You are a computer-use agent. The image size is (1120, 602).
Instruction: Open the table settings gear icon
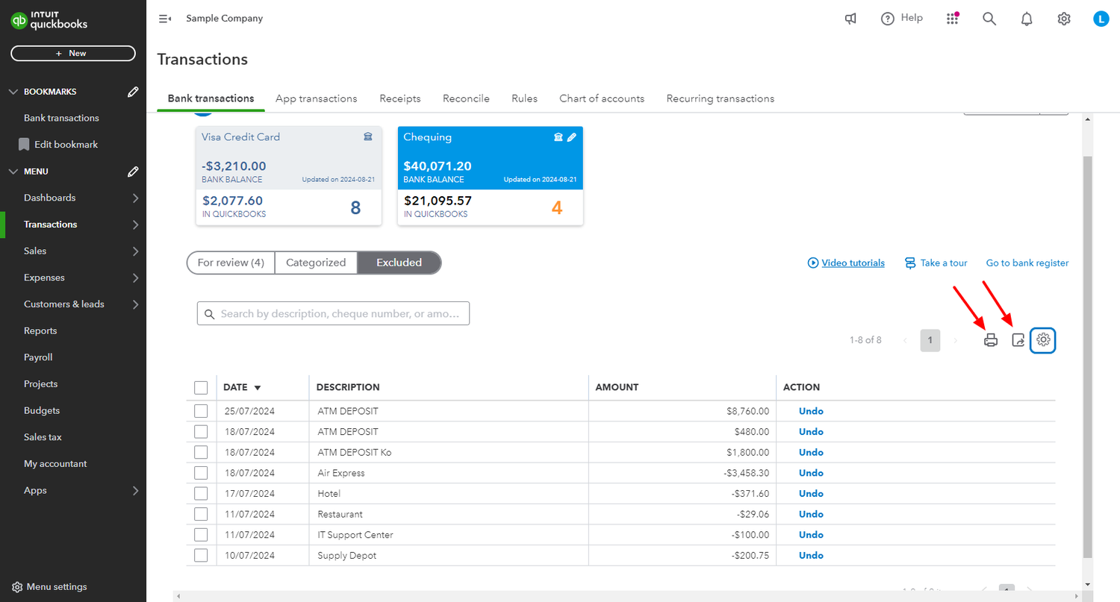[1043, 340]
